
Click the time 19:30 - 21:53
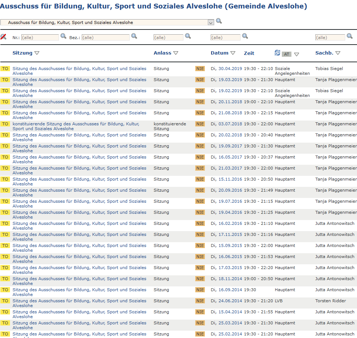258,257
